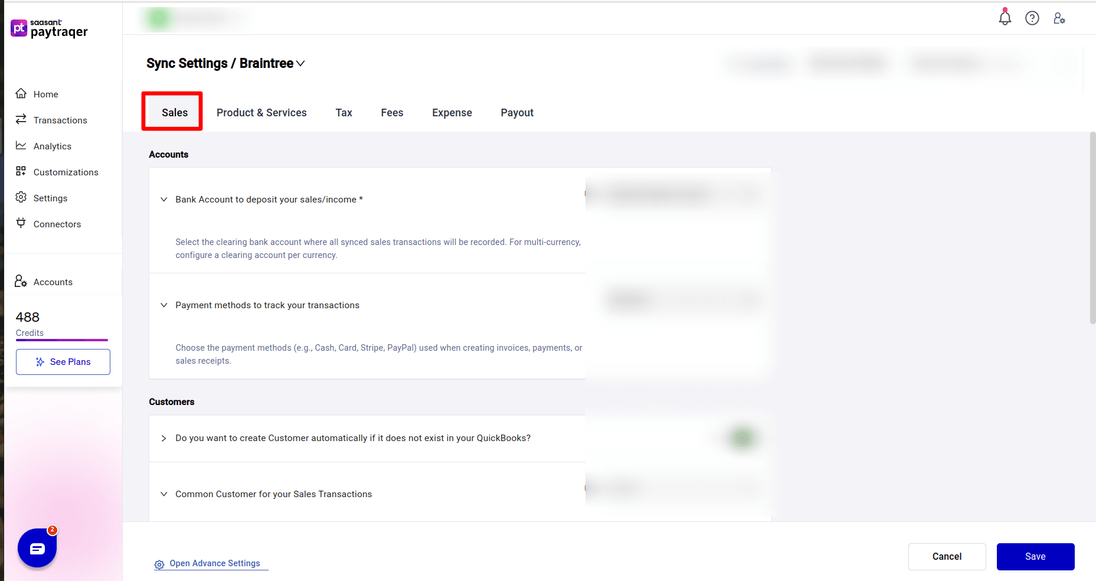Expand the Braintree connector dropdown
1096x581 pixels.
click(300, 63)
